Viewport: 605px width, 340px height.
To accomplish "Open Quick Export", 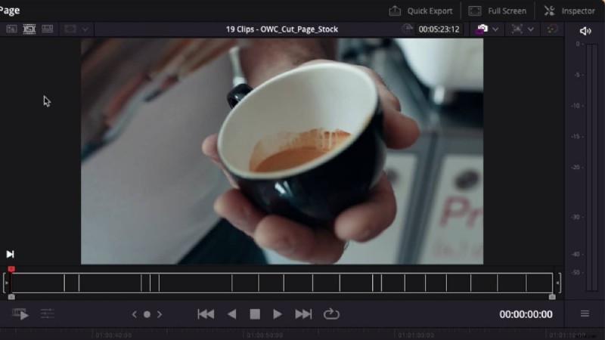I will coord(420,11).
